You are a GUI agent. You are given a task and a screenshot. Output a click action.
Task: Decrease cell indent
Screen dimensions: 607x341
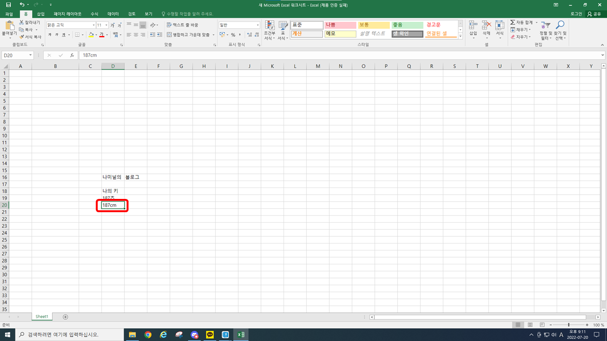tap(152, 35)
